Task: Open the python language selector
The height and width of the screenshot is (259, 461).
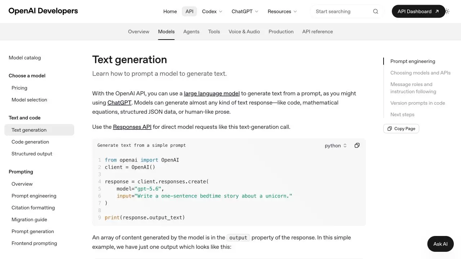Action: pos(336,146)
